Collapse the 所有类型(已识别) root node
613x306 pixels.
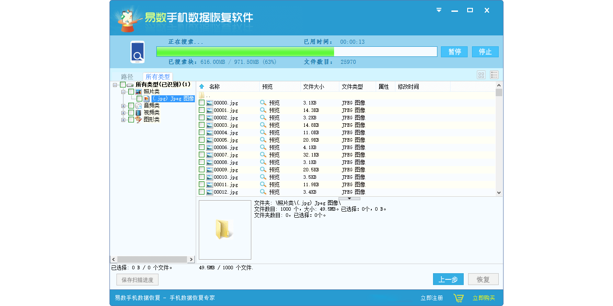[115, 85]
